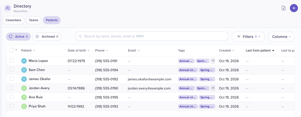The height and width of the screenshot is (117, 301).
Task: Click email james.okafor@example.com
Action: click(149, 79)
